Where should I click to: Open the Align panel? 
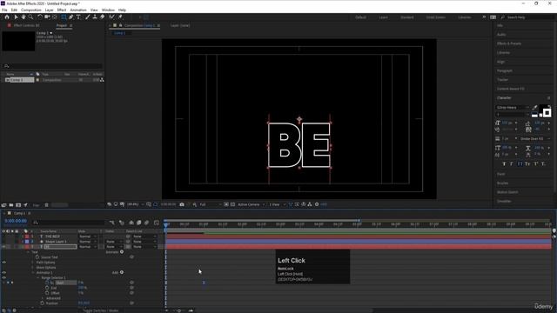pos(500,62)
